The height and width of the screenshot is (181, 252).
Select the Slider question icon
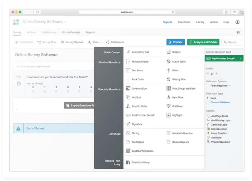pos(168,70)
